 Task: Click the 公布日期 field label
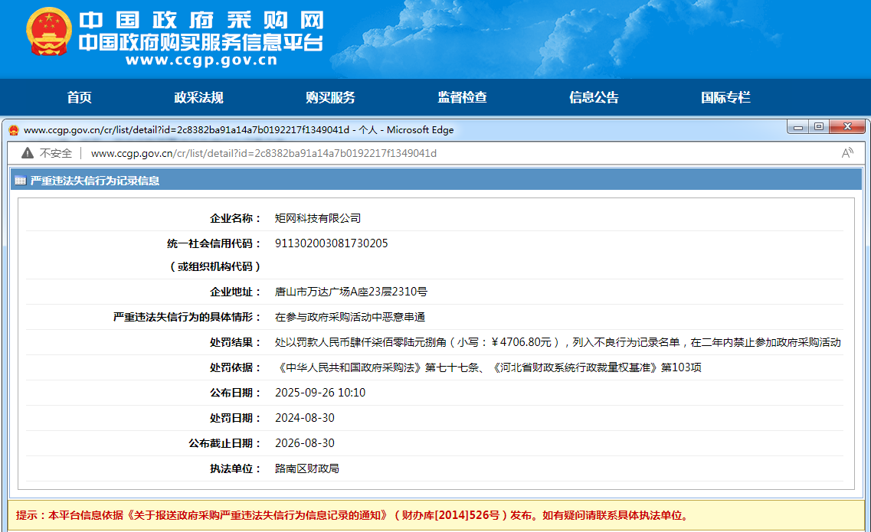235,393
